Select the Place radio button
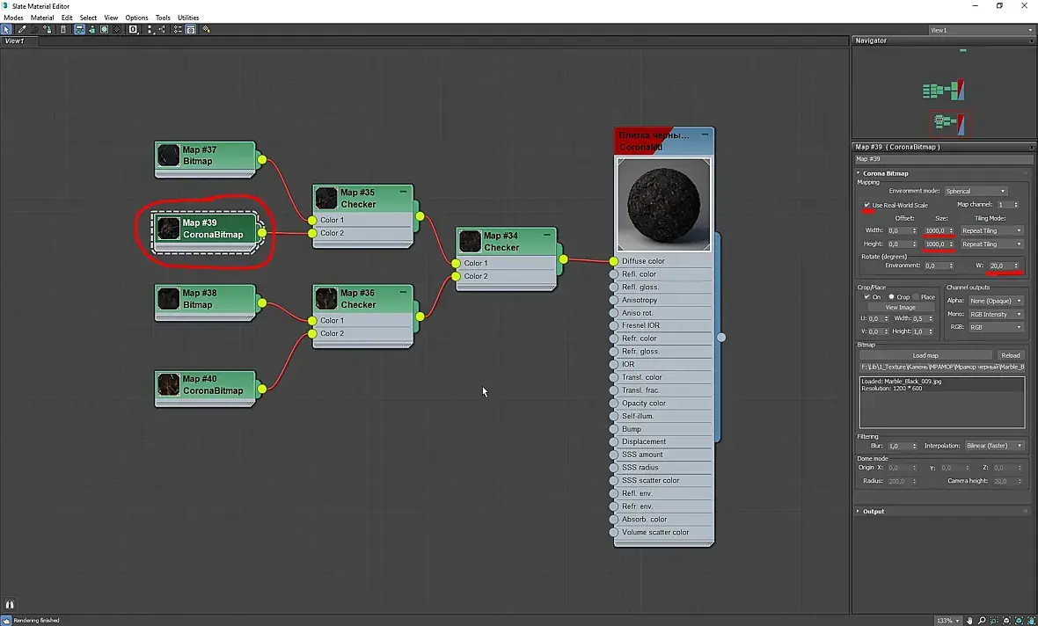This screenshot has height=626, width=1038. tap(917, 297)
